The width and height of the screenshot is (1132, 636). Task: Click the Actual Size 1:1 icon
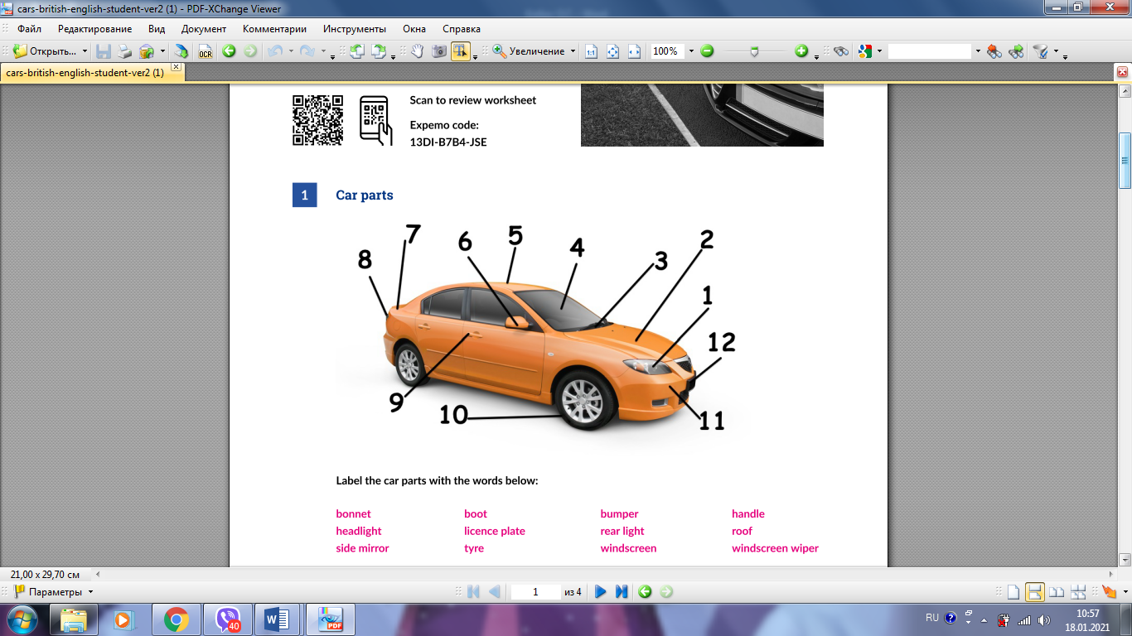592,51
